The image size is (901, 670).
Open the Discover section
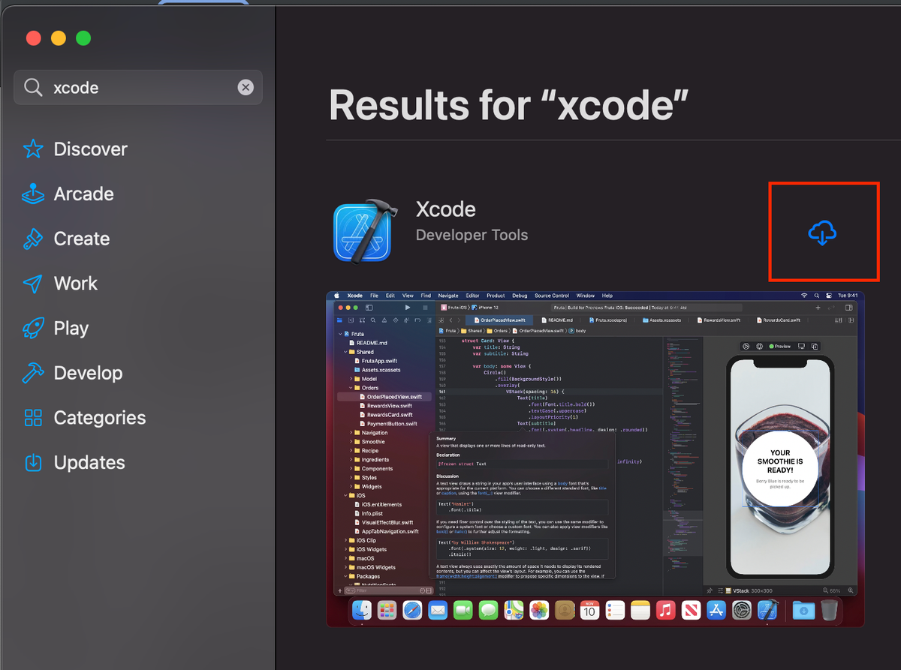75,149
